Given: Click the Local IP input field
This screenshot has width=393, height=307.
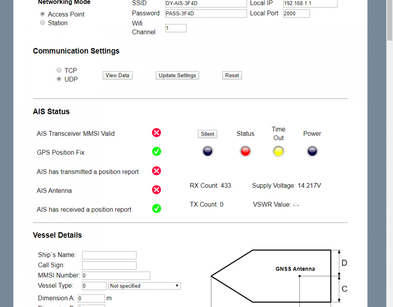Looking at the screenshot, I should click(310, 4).
